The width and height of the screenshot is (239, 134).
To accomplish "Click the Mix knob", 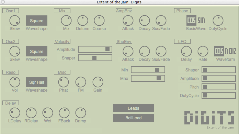I will point(66,21).
